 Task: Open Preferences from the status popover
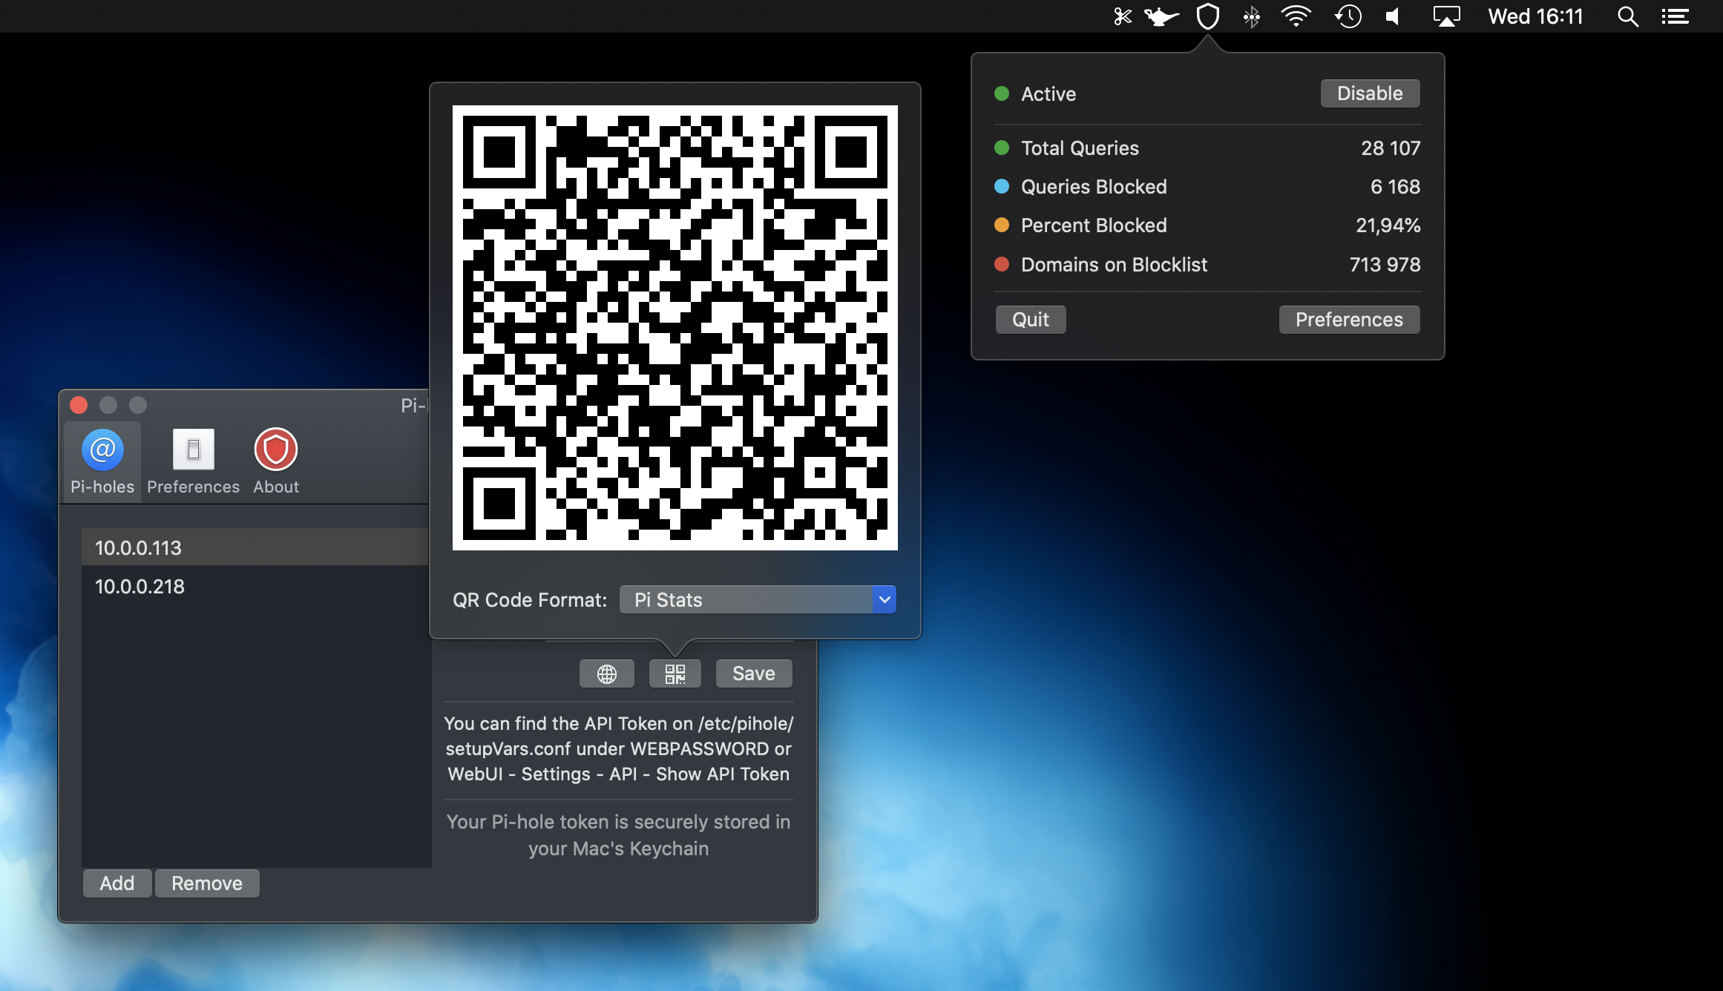point(1348,320)
